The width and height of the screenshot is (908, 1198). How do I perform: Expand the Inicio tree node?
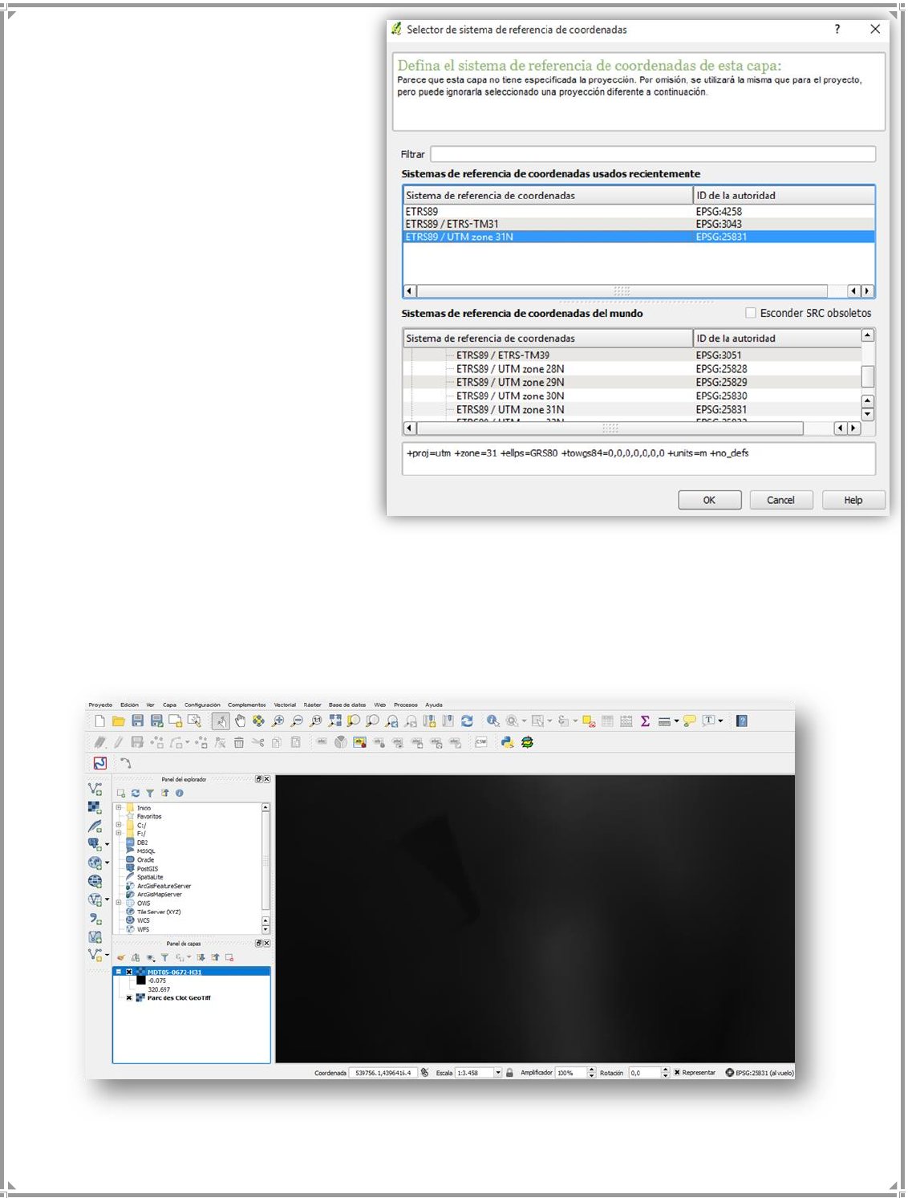(x=119, y=807)
